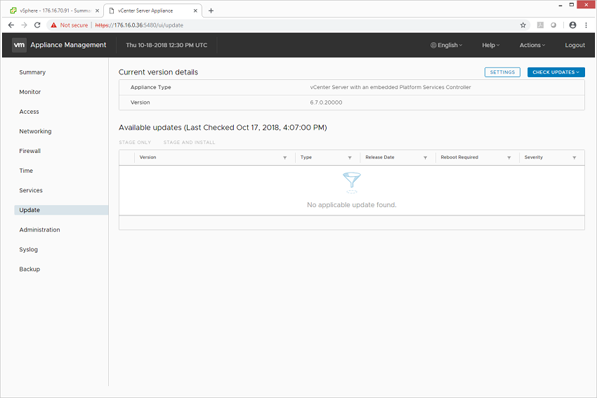Open Administration section
This screenshot has width=597, height=398.
39,230
